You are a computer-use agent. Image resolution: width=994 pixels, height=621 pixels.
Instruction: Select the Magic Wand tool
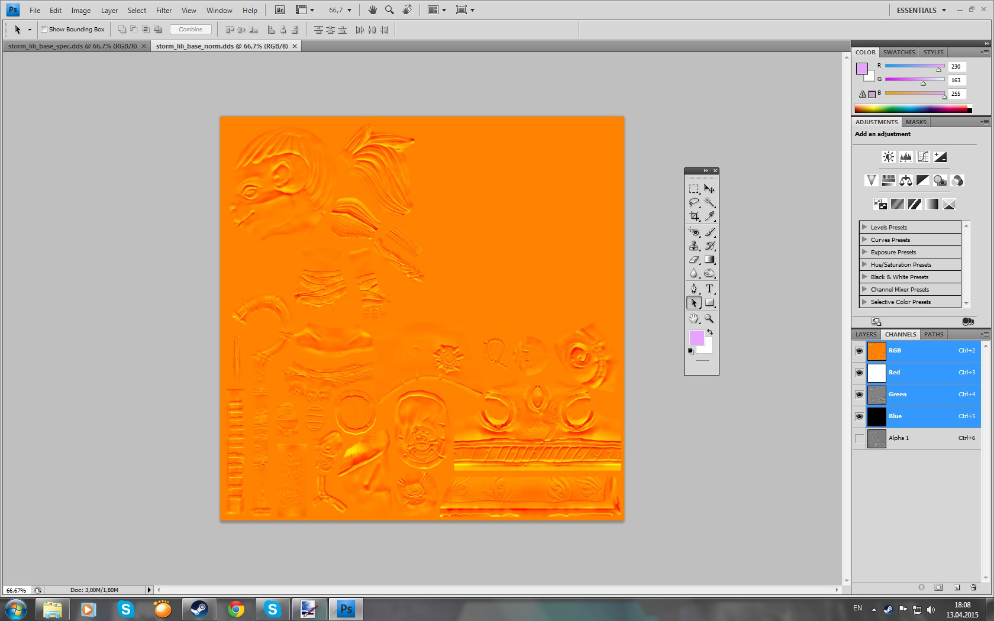[709, 203]
